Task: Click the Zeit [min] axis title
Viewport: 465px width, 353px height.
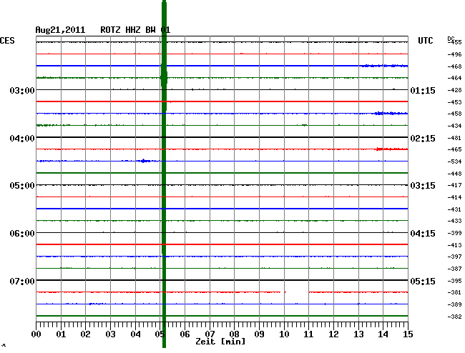Action: pos(220,342)
